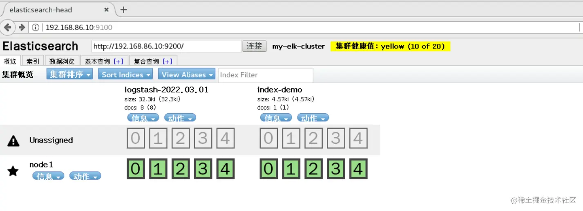Click unassigned shard 2 of logstash-2022.03.01

pos(181,138)
